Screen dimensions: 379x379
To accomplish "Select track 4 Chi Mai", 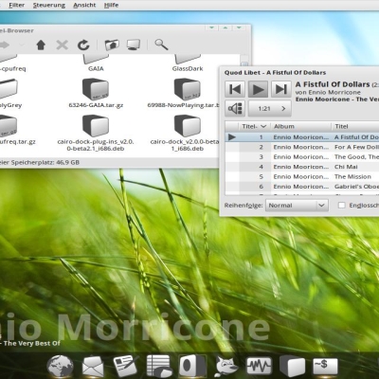I will point(302,167).
